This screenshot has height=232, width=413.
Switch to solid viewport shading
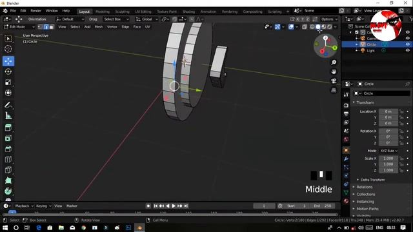[318, 27]
